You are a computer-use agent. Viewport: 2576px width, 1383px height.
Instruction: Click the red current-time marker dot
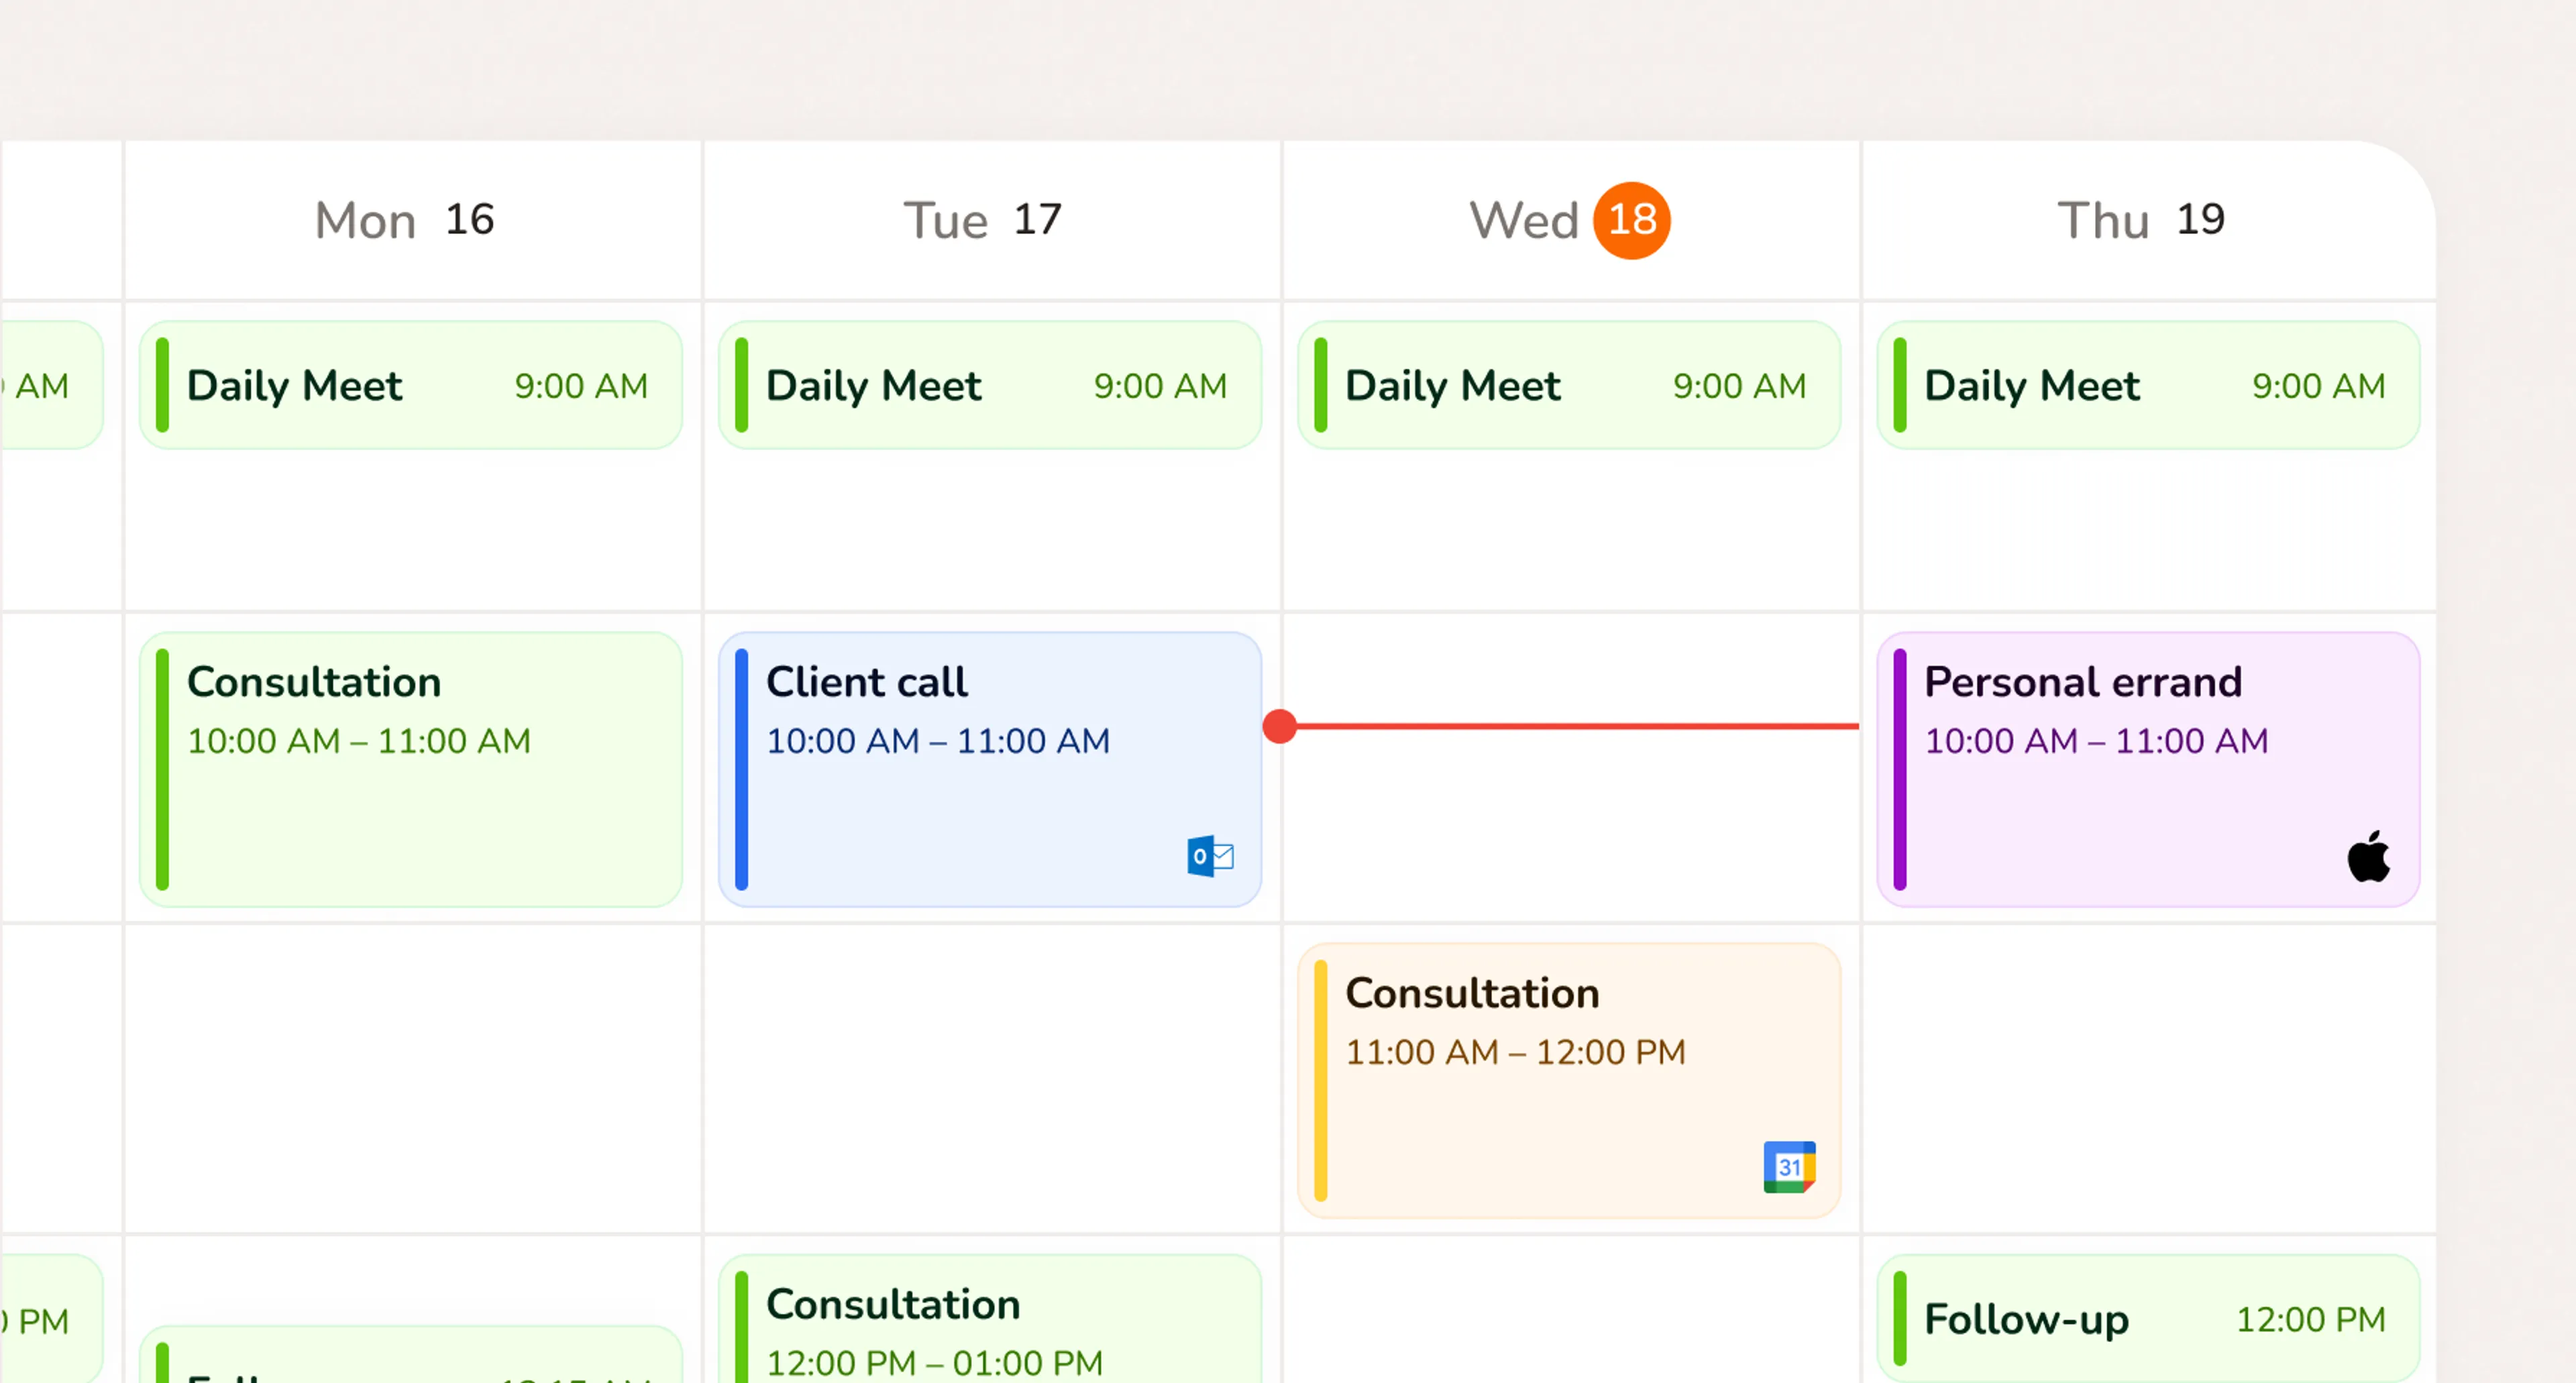click(x=1280, y=726)
